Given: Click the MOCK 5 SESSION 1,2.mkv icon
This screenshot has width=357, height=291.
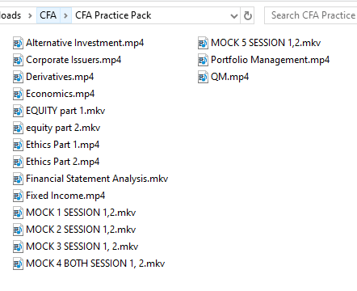Looking at the screenshot, I should click(x=203, y=43).
